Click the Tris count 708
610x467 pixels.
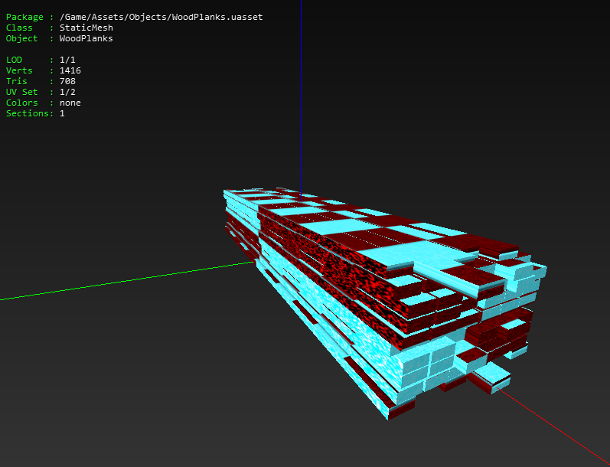click(x=67, y=81)
